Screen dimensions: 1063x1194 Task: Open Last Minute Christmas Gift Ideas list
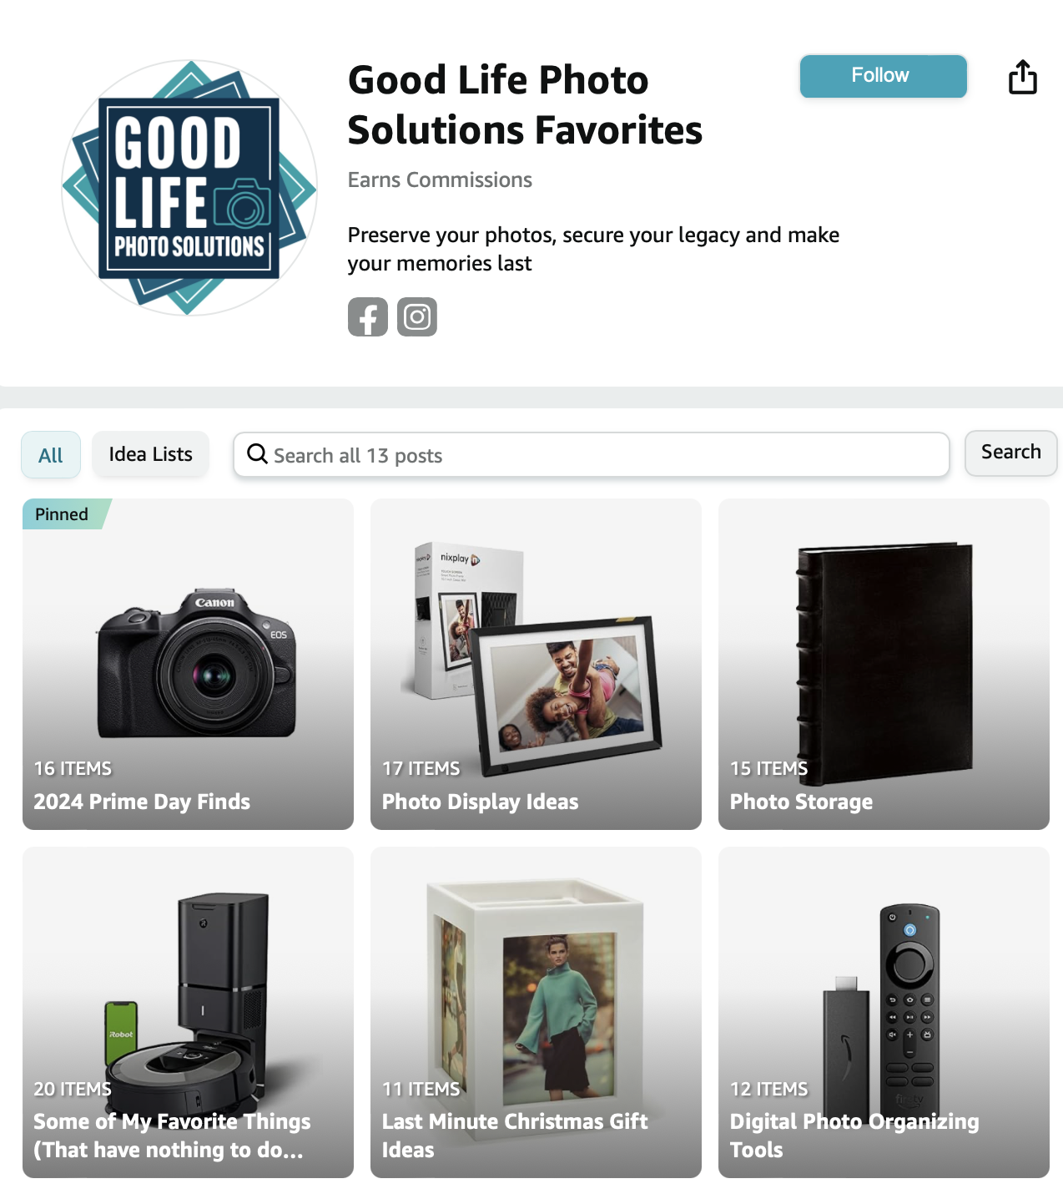pos(536,1012)
